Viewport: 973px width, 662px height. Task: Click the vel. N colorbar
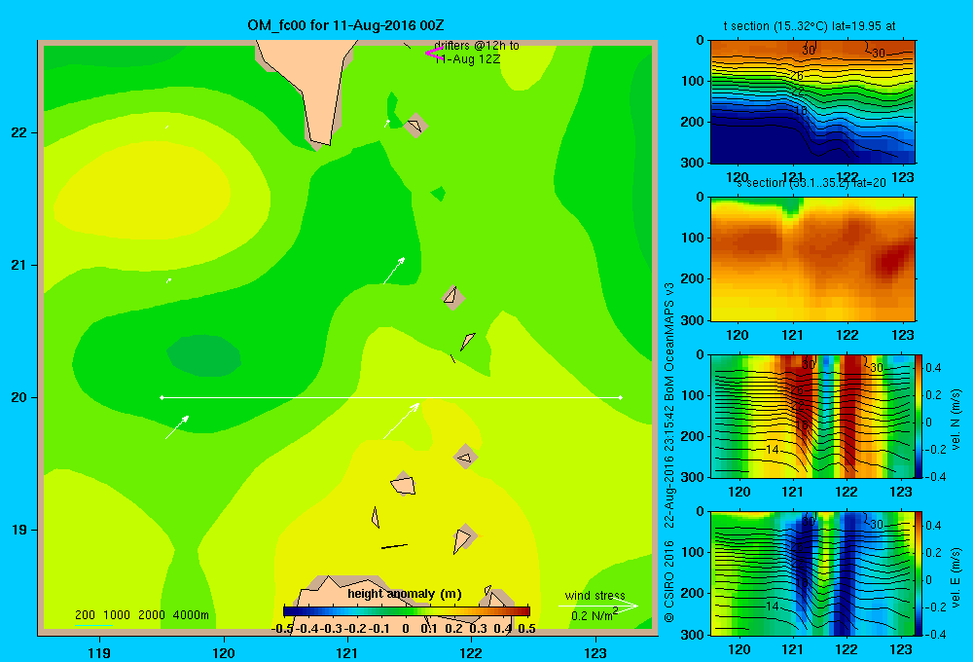click(919, 416)
